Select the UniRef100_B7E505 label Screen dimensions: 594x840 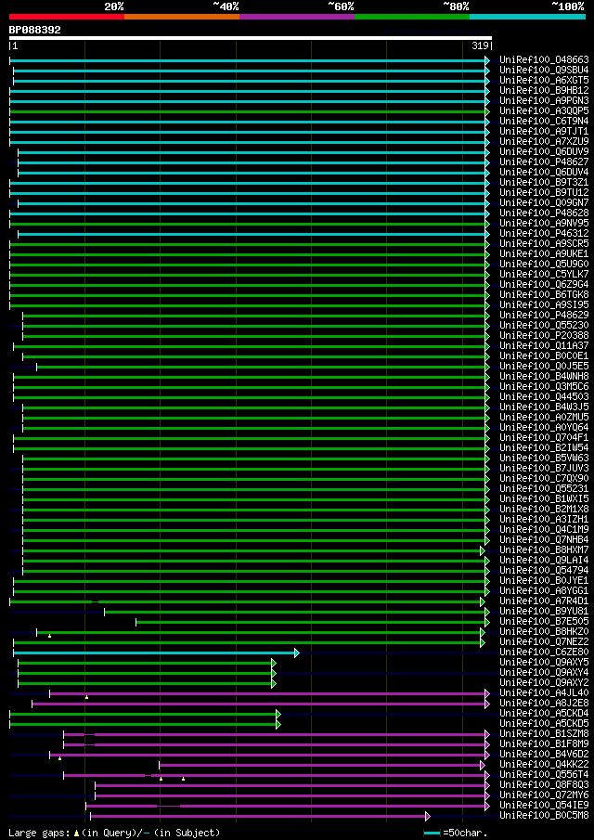point(544,622)
